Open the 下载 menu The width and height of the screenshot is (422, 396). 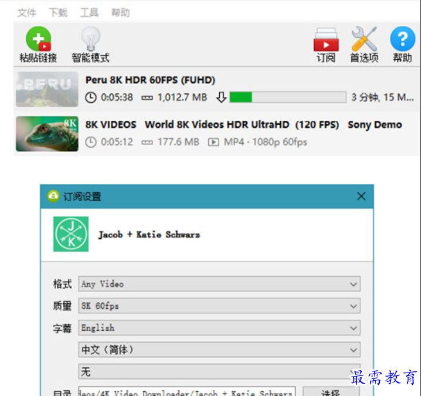click(58, 12)
